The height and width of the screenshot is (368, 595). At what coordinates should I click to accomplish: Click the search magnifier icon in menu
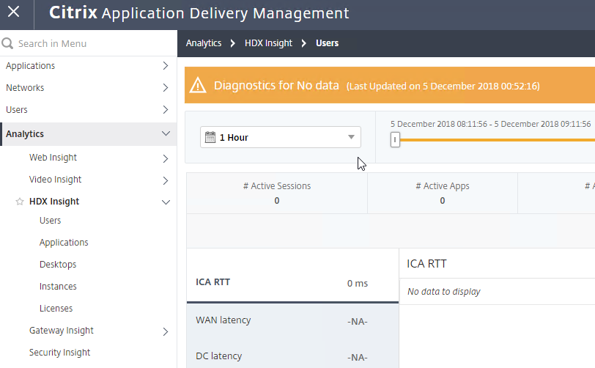click(x=7, y=43)
